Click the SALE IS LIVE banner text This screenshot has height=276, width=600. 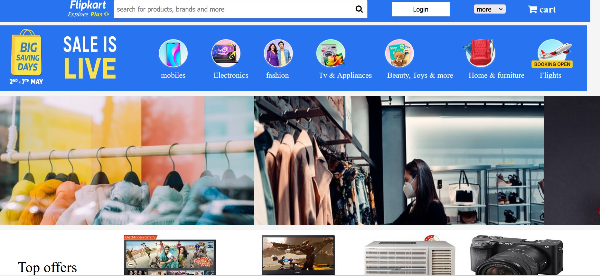pyautogui.click(x=90, y=58)
